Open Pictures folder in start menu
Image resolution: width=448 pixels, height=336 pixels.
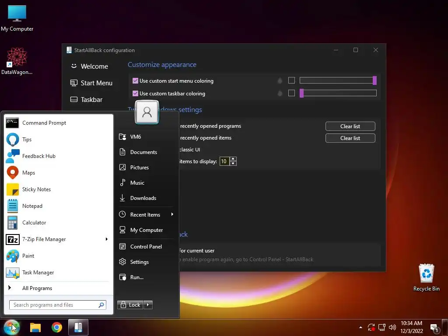pos(146,168)
